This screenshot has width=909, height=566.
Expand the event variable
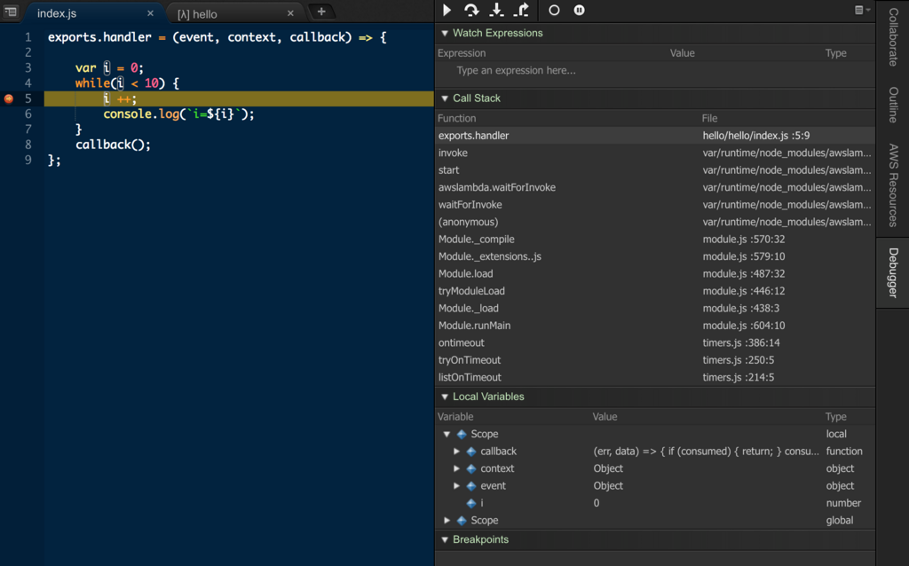click(457, 486)
